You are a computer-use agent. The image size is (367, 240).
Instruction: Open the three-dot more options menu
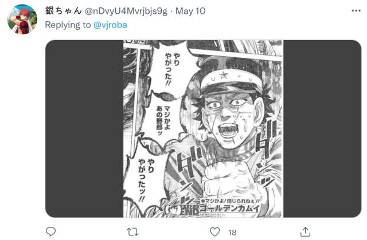(x=356, y=11)
